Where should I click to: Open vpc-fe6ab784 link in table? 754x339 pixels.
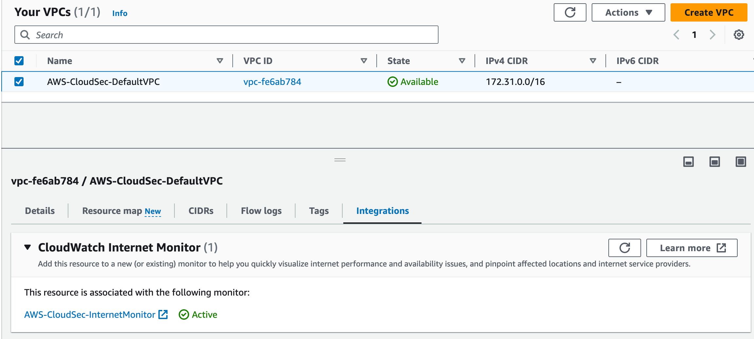point(272,82)
